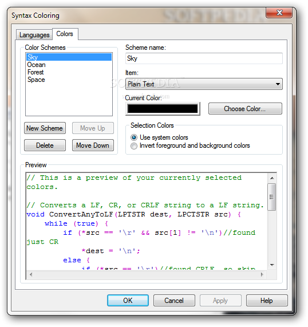The image size is (308, 327).
Task: Click the preview scroll down arrow
Action: coord(272,265)
